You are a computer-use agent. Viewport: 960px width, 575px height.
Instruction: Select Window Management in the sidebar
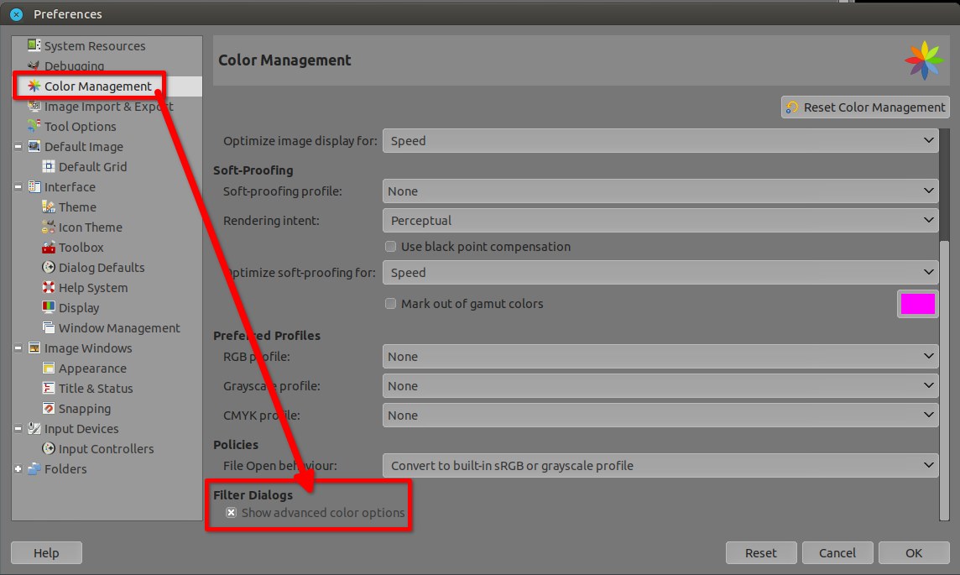coord(119,328)
